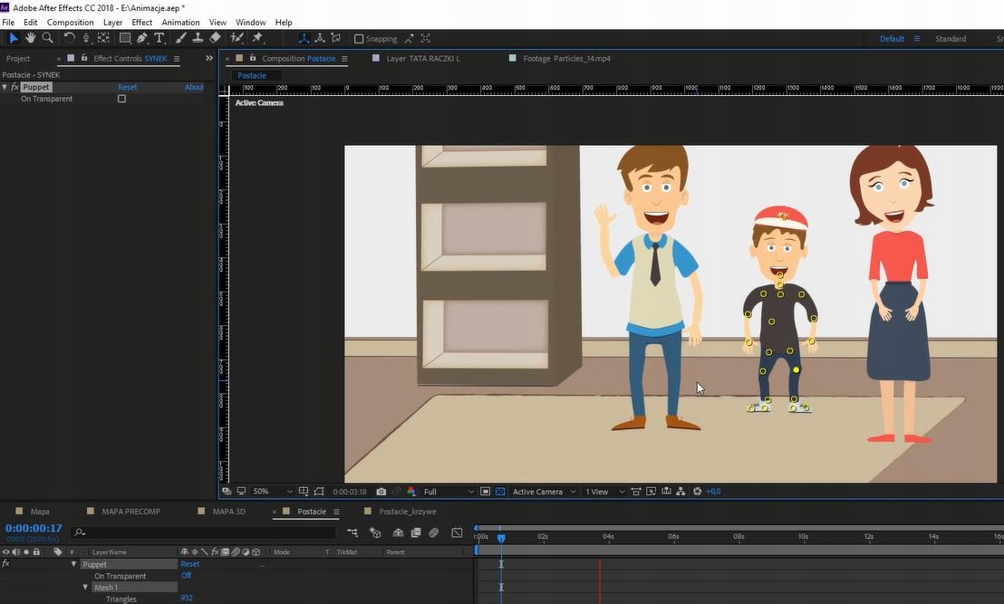Click Reset in Effect Controls Puppet
Viewport: 1004px width, 604px height.
[128, 87]
